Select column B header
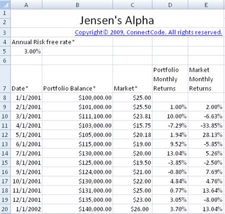 (77, 5)
